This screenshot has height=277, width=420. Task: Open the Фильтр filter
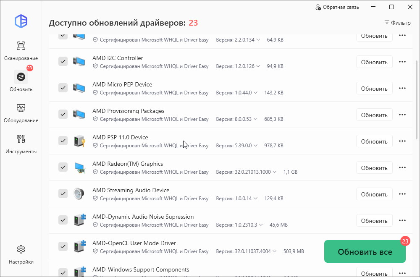[397, 23]
